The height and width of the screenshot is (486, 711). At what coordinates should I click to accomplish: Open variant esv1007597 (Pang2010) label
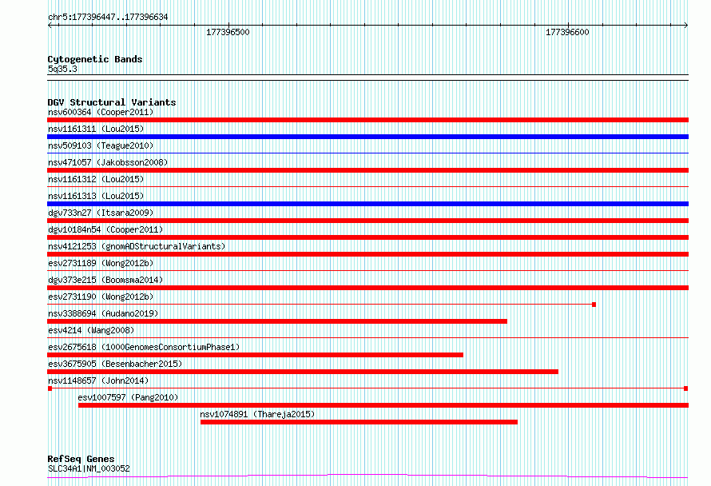128,397
